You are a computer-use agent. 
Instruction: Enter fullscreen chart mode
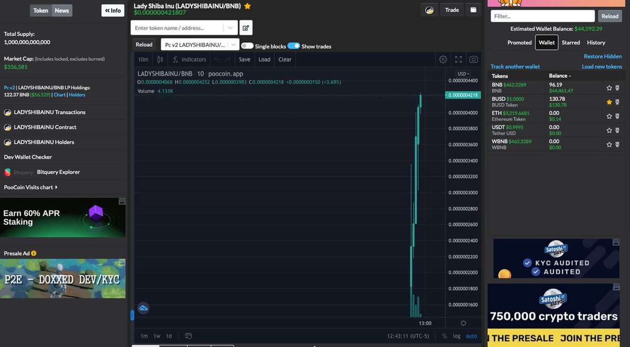(458, 59)
